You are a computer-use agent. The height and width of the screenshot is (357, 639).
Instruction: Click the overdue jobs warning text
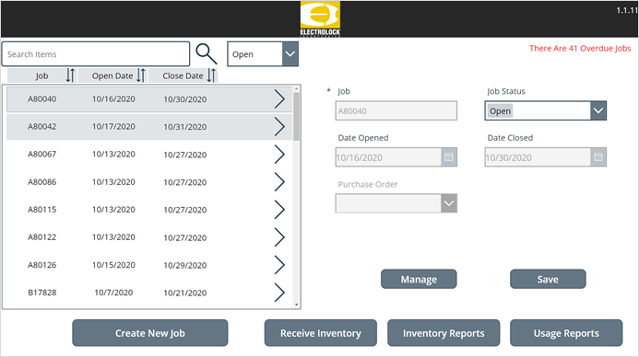(x=580, y=49)
